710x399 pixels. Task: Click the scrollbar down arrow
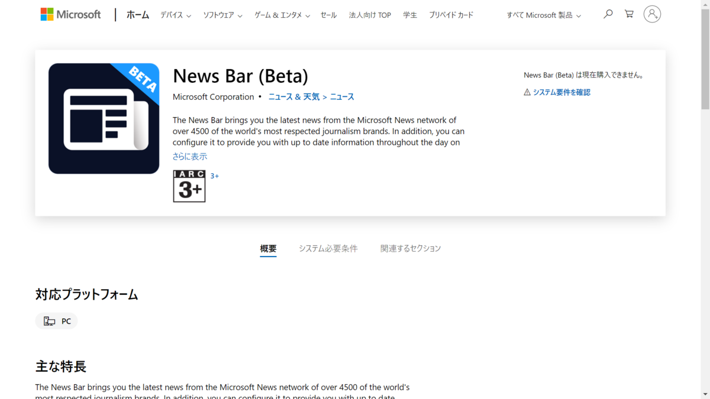point(705,394)
